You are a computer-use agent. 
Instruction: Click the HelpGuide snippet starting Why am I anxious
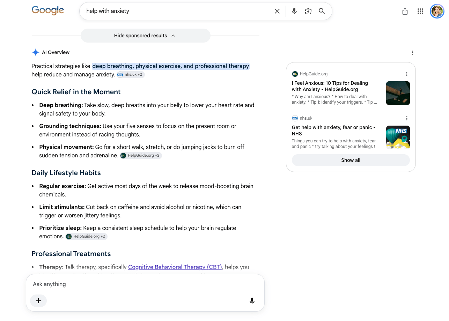click(x=334, y=99)
